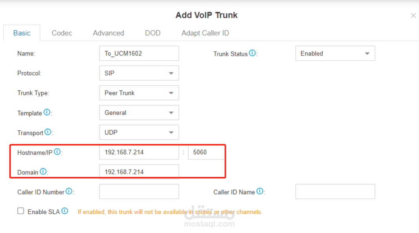
Task: Open the Transport dropdown set to UDP
Action: (x=139, y=132)
